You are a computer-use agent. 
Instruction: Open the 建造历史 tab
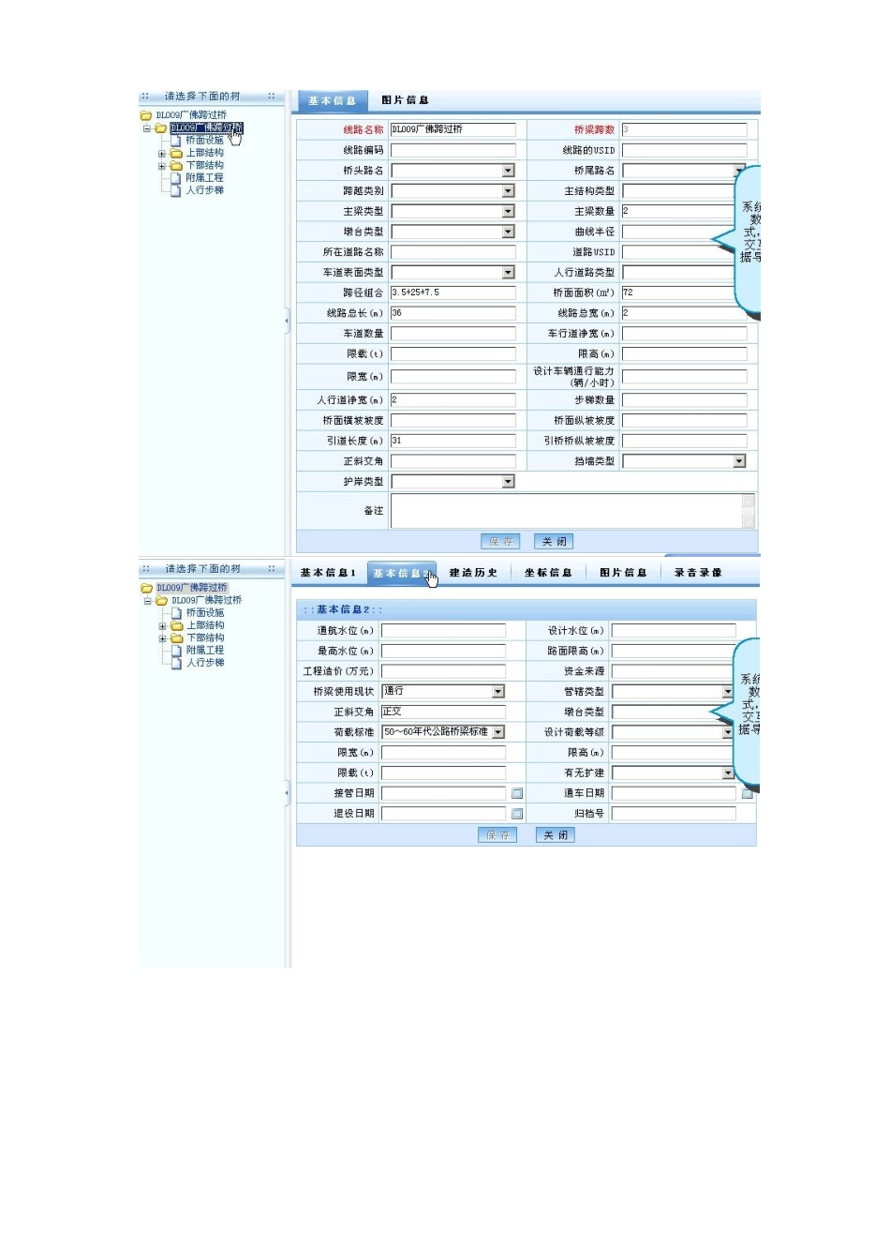tap(473, 573)
